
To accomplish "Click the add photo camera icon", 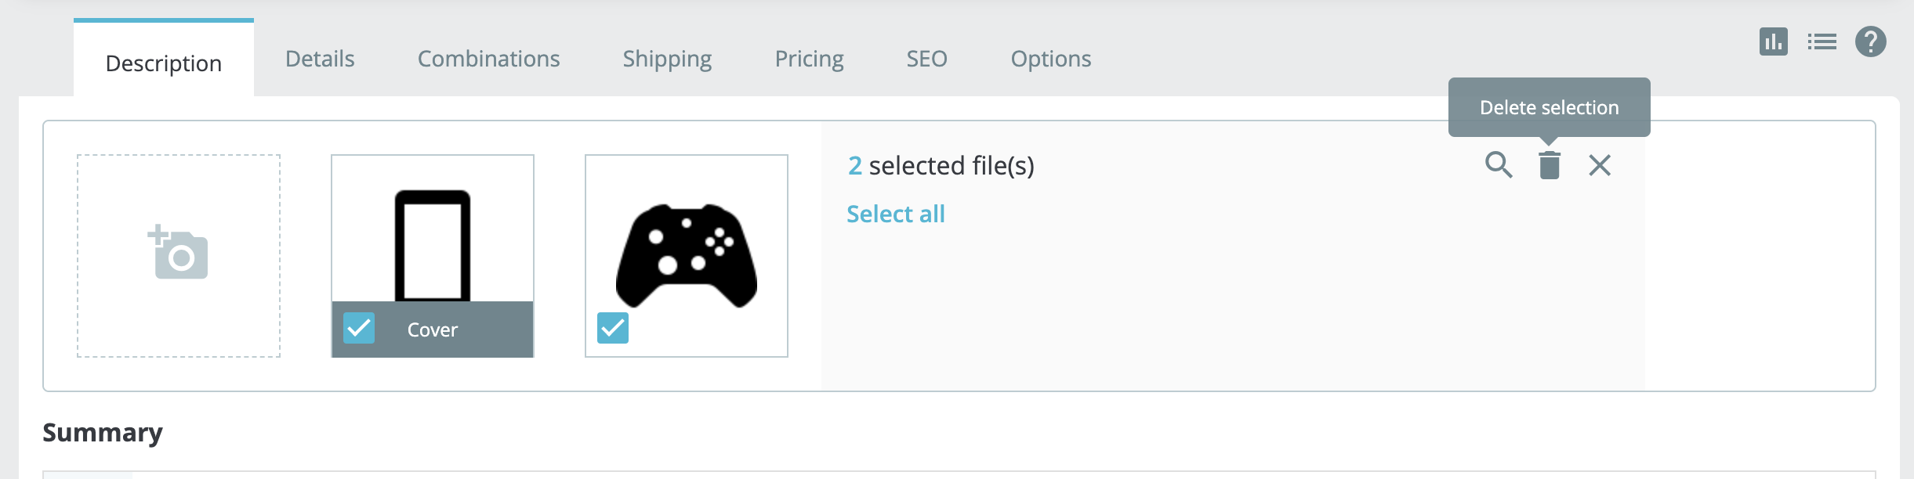I will (179, 254).
